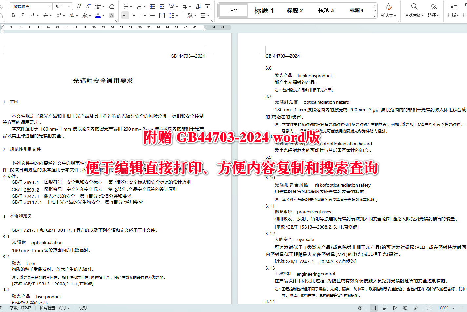Toggle eye protection mode icon
Viewport: 467px width, 312px height.
coord(360,308)
